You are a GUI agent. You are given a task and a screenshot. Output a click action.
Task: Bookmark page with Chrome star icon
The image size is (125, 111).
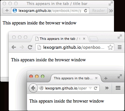click(110, 47)
